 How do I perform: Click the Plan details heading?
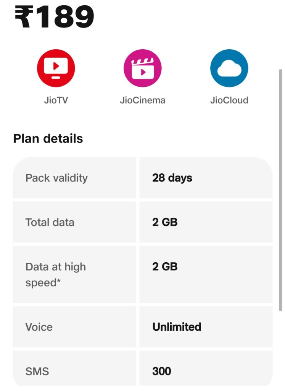(x=48, y=138)
